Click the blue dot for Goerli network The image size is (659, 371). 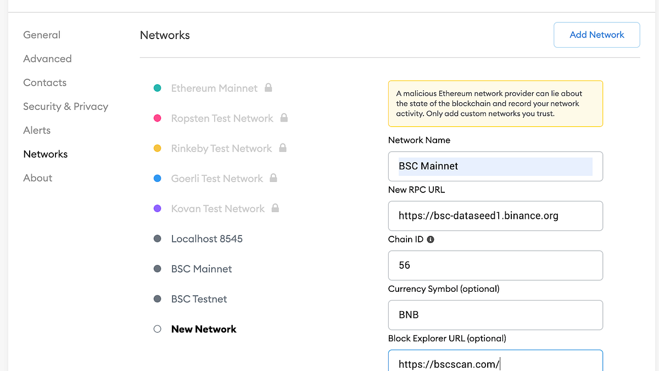click(158, 179)
